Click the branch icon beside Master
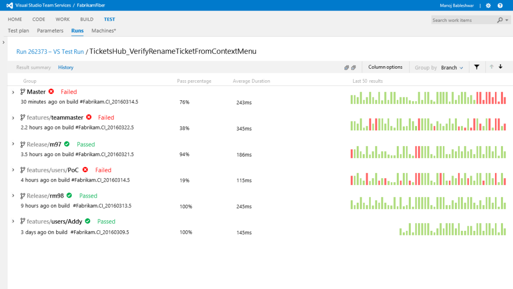The width and height of the screenshot is (513, 289). 23,92
